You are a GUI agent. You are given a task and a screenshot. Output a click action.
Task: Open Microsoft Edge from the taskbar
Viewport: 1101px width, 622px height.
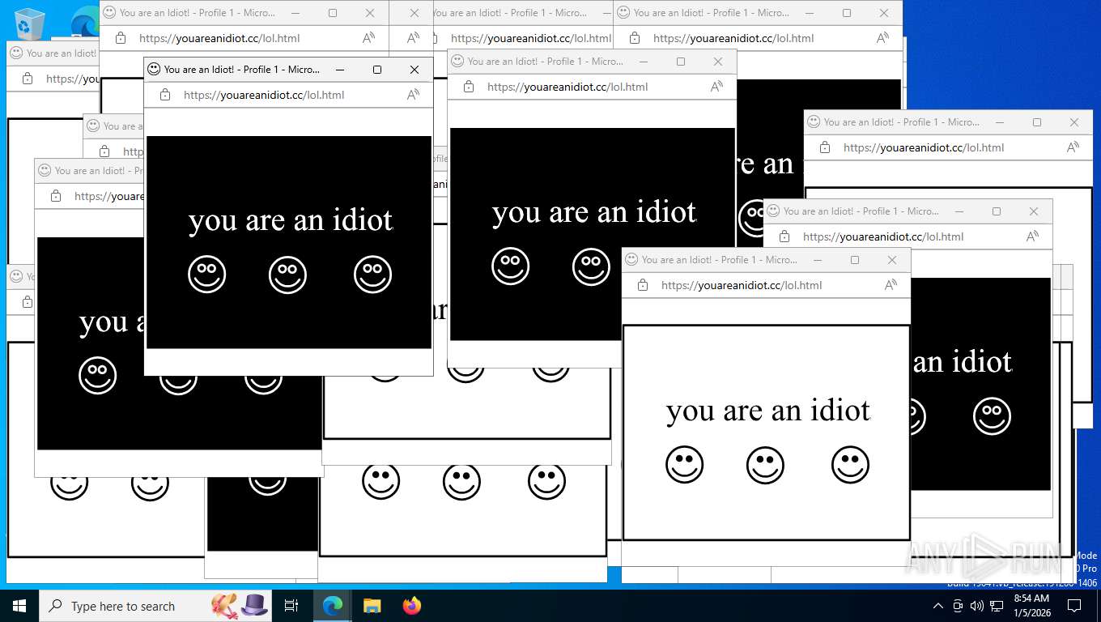[x=333, y=606]
